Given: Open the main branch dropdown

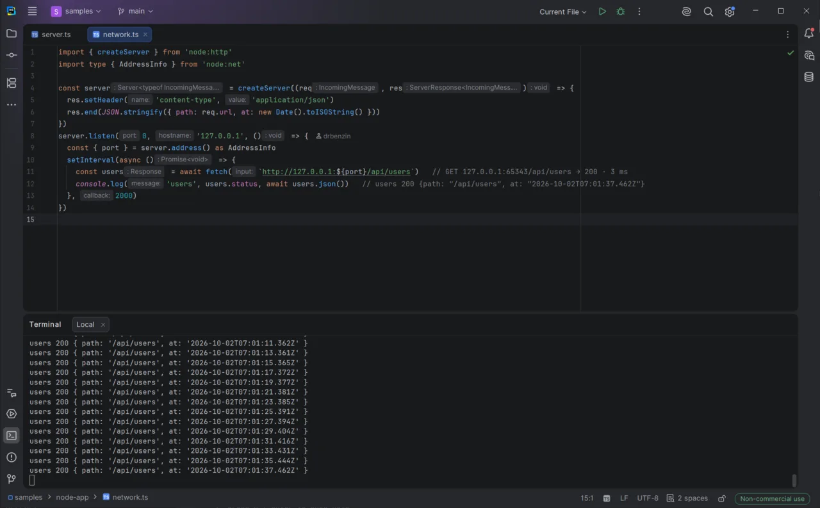Looking at the screenshot, I should 135,12.
